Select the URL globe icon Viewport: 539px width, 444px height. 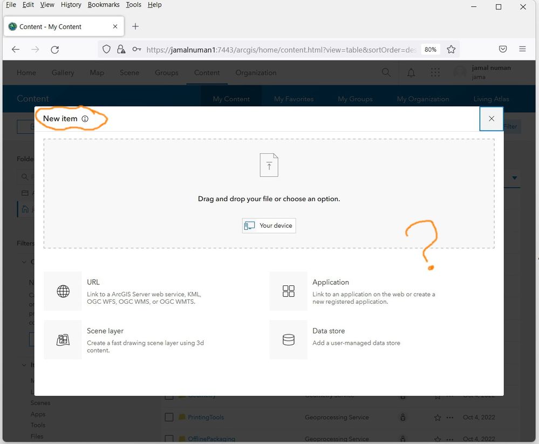click(63, 291)
